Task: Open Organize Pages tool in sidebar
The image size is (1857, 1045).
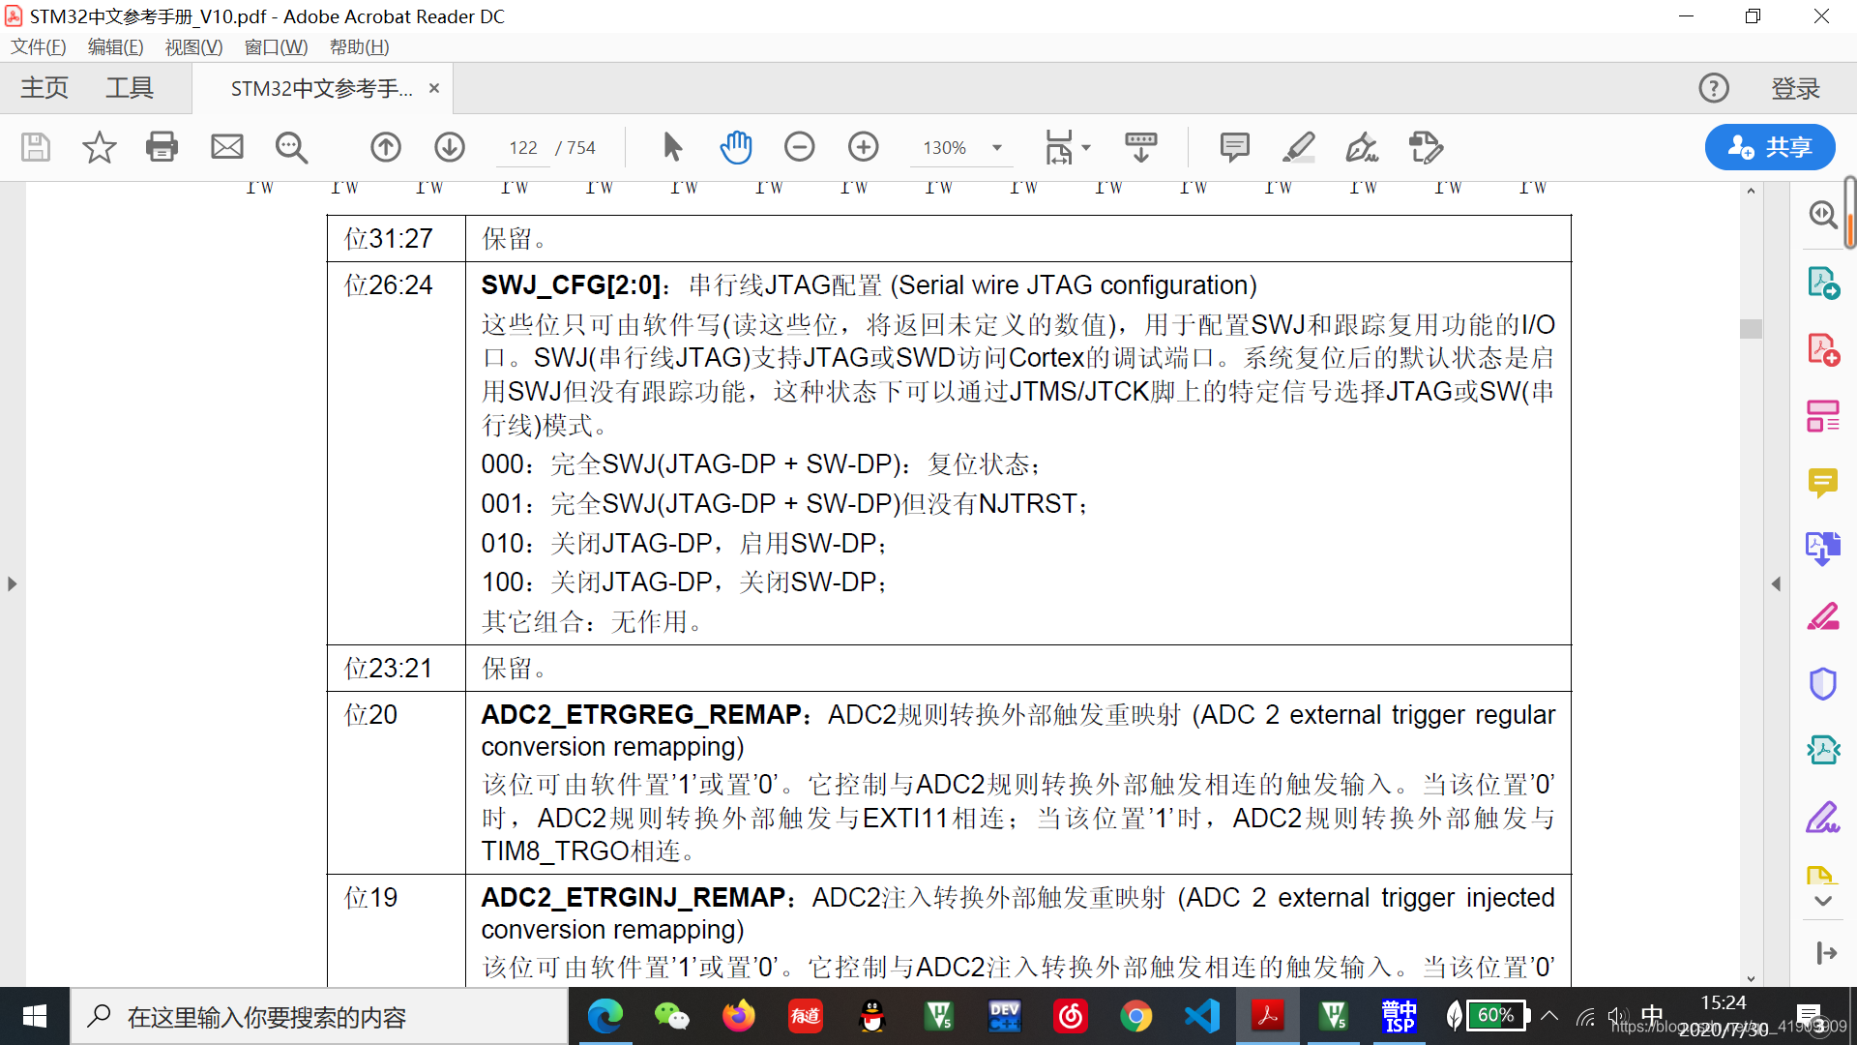Action: click(1823, 417)
